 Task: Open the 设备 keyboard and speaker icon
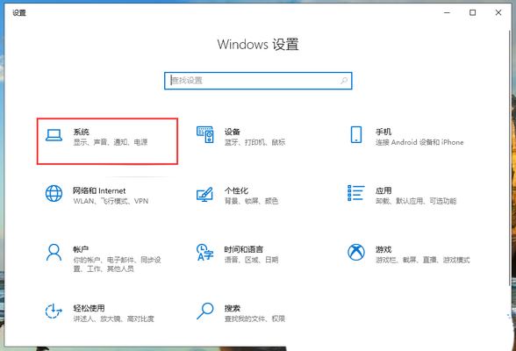point(205,135)
